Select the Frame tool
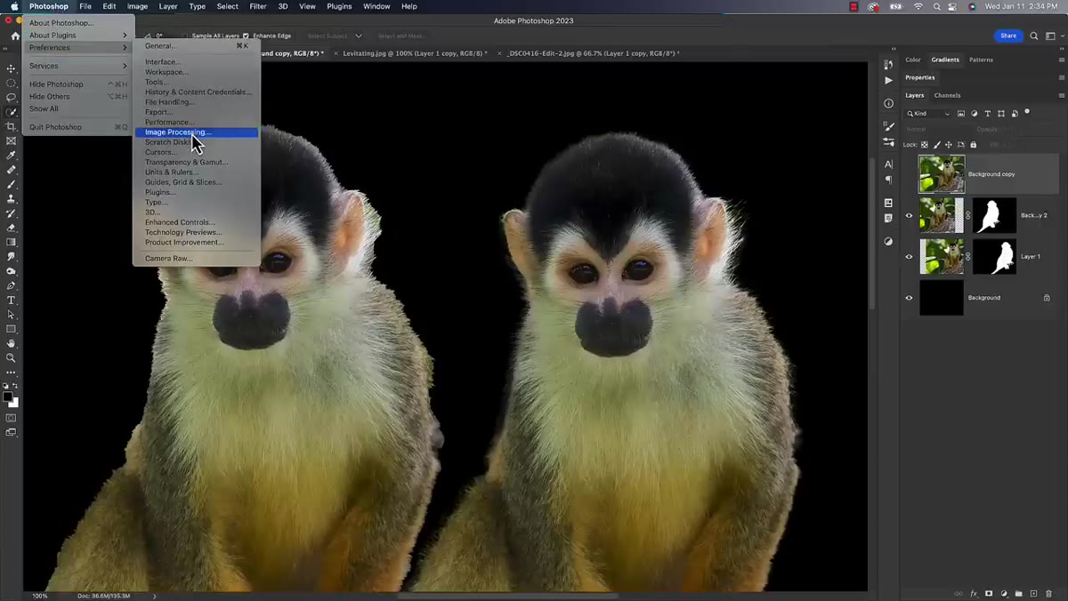This screenshot has width=1068, height=601. (11, 140)
